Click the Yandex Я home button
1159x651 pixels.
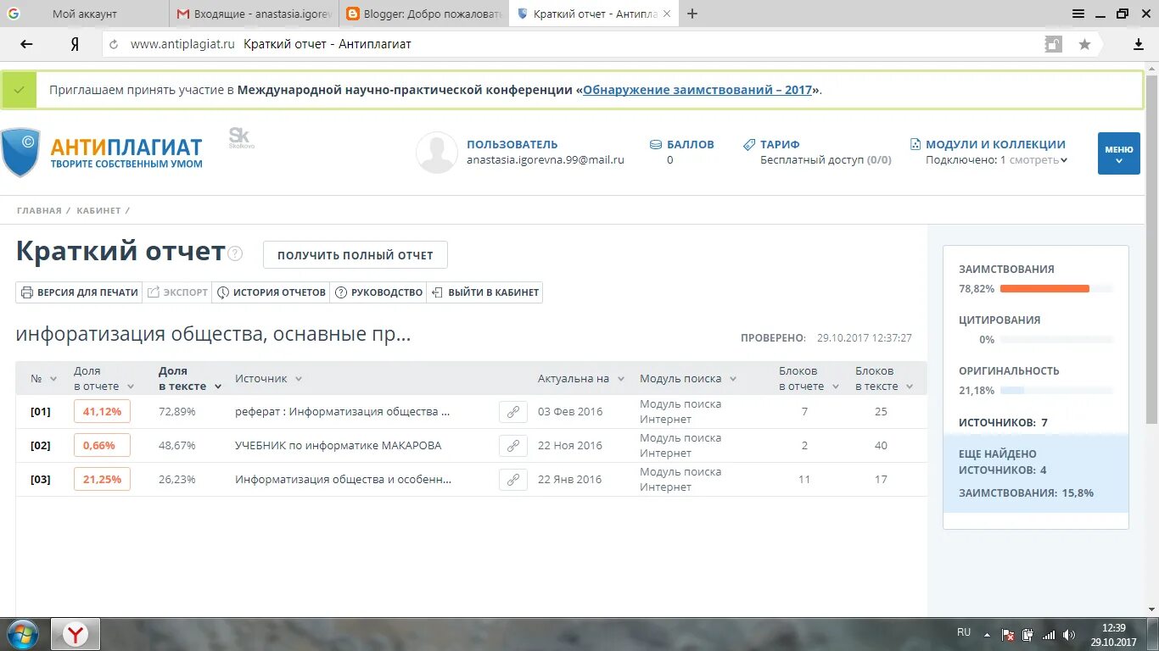[x=75, y=44]
